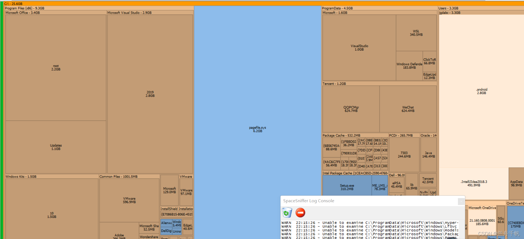This screenshot has height=239, width=524.
Task: Click the first WARN Hyper- log line
Action: click(x=369, y=223)
